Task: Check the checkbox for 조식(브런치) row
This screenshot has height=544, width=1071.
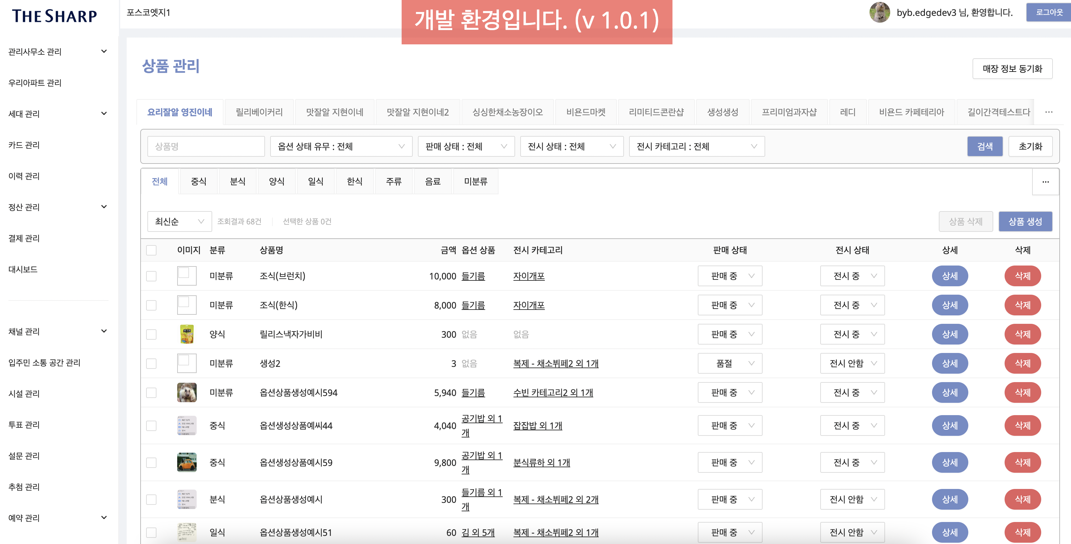Action: [151, 276]
